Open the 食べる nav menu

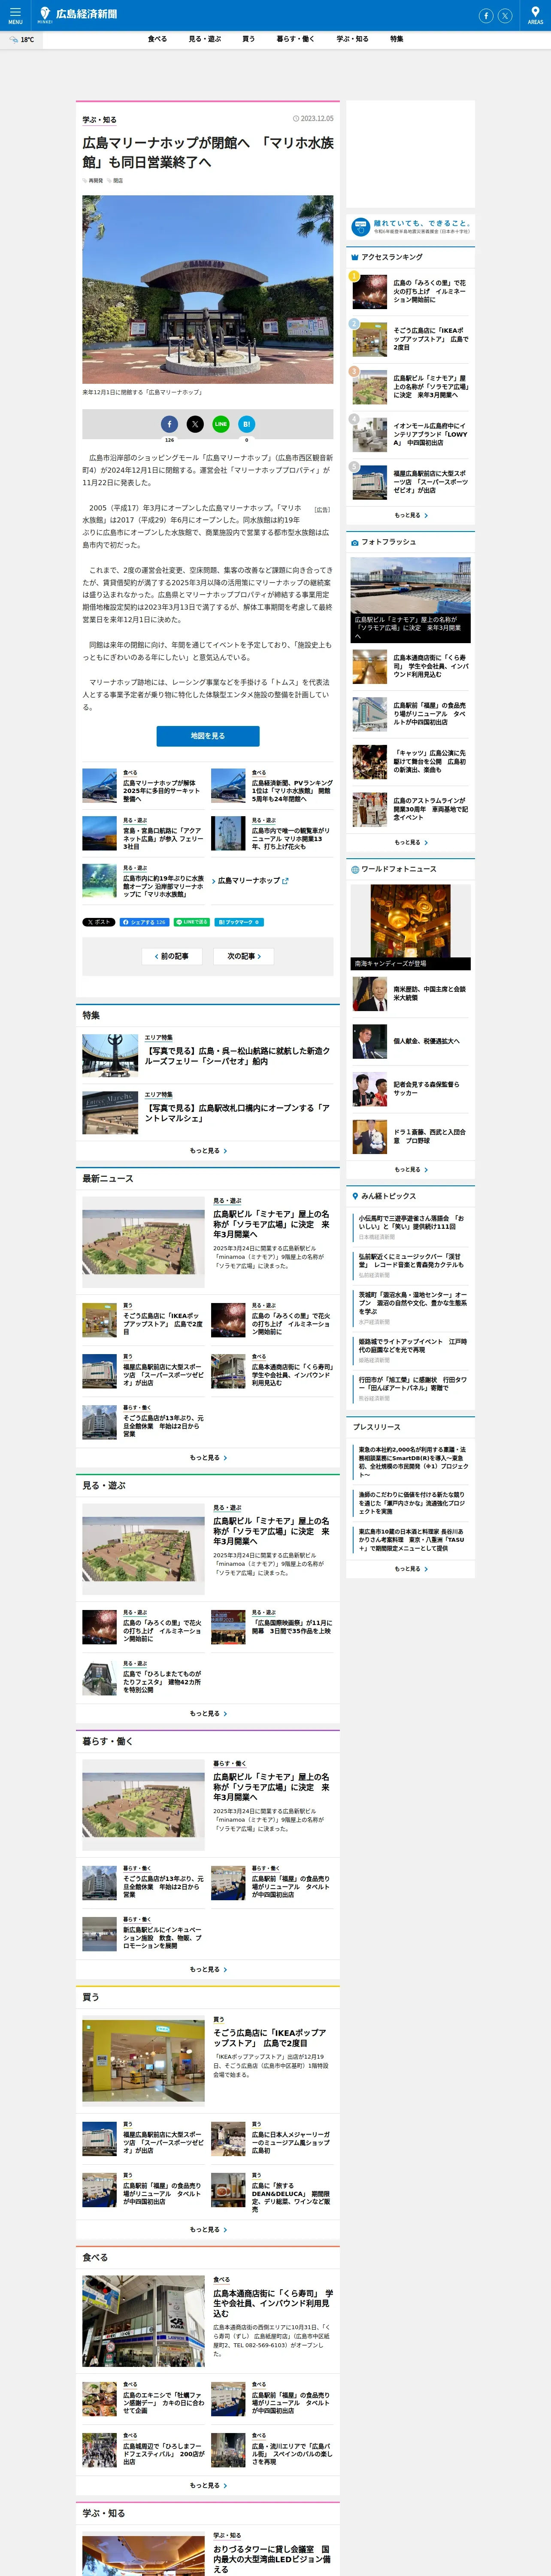click(157, 39)
